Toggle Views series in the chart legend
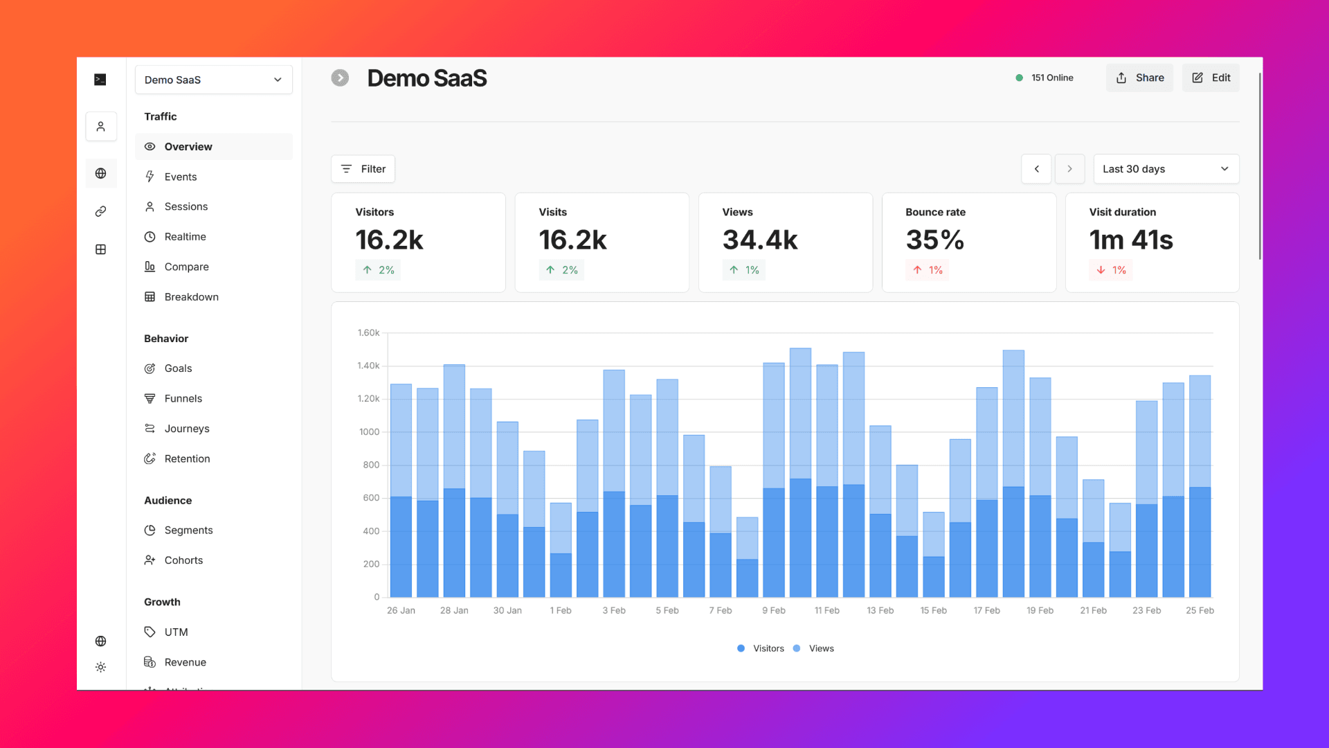This screenshot has width=1329, height=748. (x=814, y=648)
